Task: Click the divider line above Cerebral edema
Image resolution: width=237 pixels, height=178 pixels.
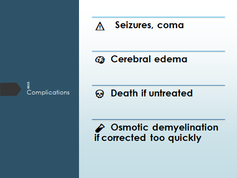Action: (x=158, y=51)
